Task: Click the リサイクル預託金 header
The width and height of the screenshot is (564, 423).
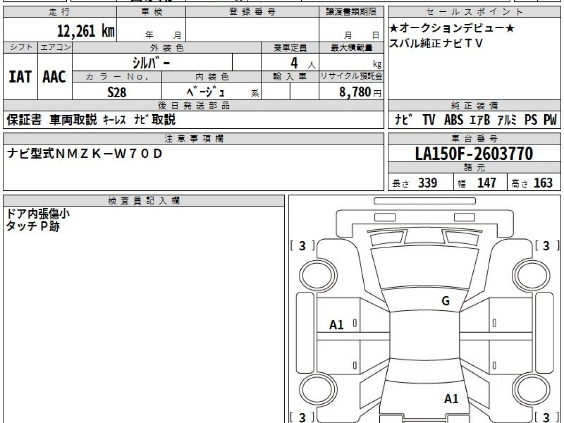Action: (x=351, y=77)
